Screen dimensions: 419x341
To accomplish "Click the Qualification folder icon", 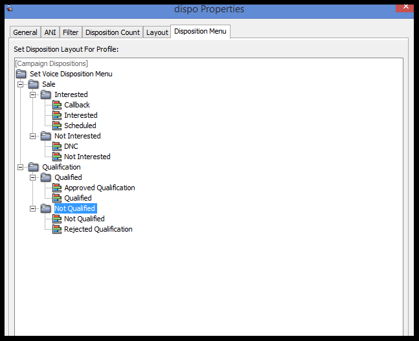I will [x=34, y=167].
